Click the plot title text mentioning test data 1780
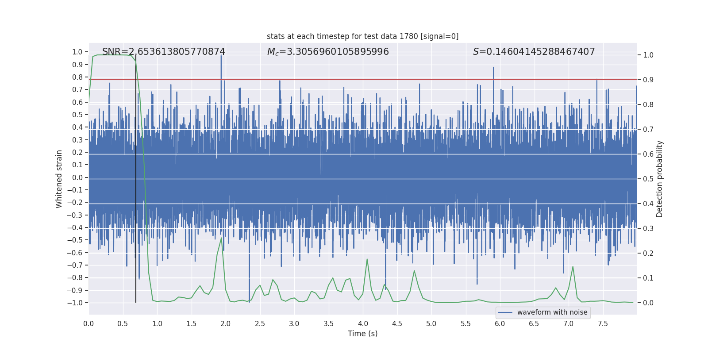Screen dimensions: 708x354 [362, 36]
